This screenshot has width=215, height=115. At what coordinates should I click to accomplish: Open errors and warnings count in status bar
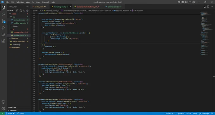(21, 113)
